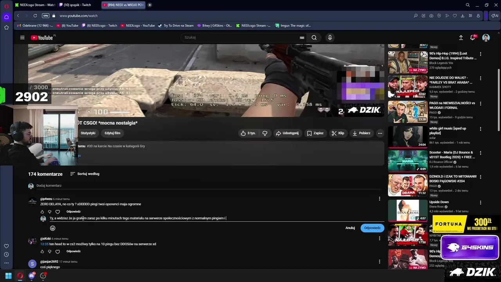Open YouTube notifications bell
Screen dimensions: 501x282
pos(473,38)
